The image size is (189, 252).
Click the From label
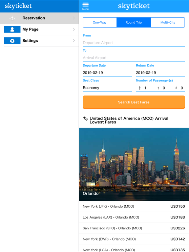pyautogui.click(x=87, y=35)
